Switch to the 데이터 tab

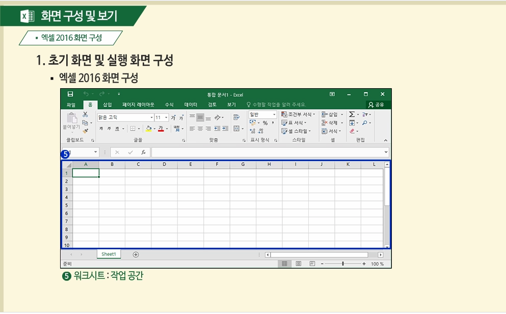pyautogui.click(x=191, y=105)
